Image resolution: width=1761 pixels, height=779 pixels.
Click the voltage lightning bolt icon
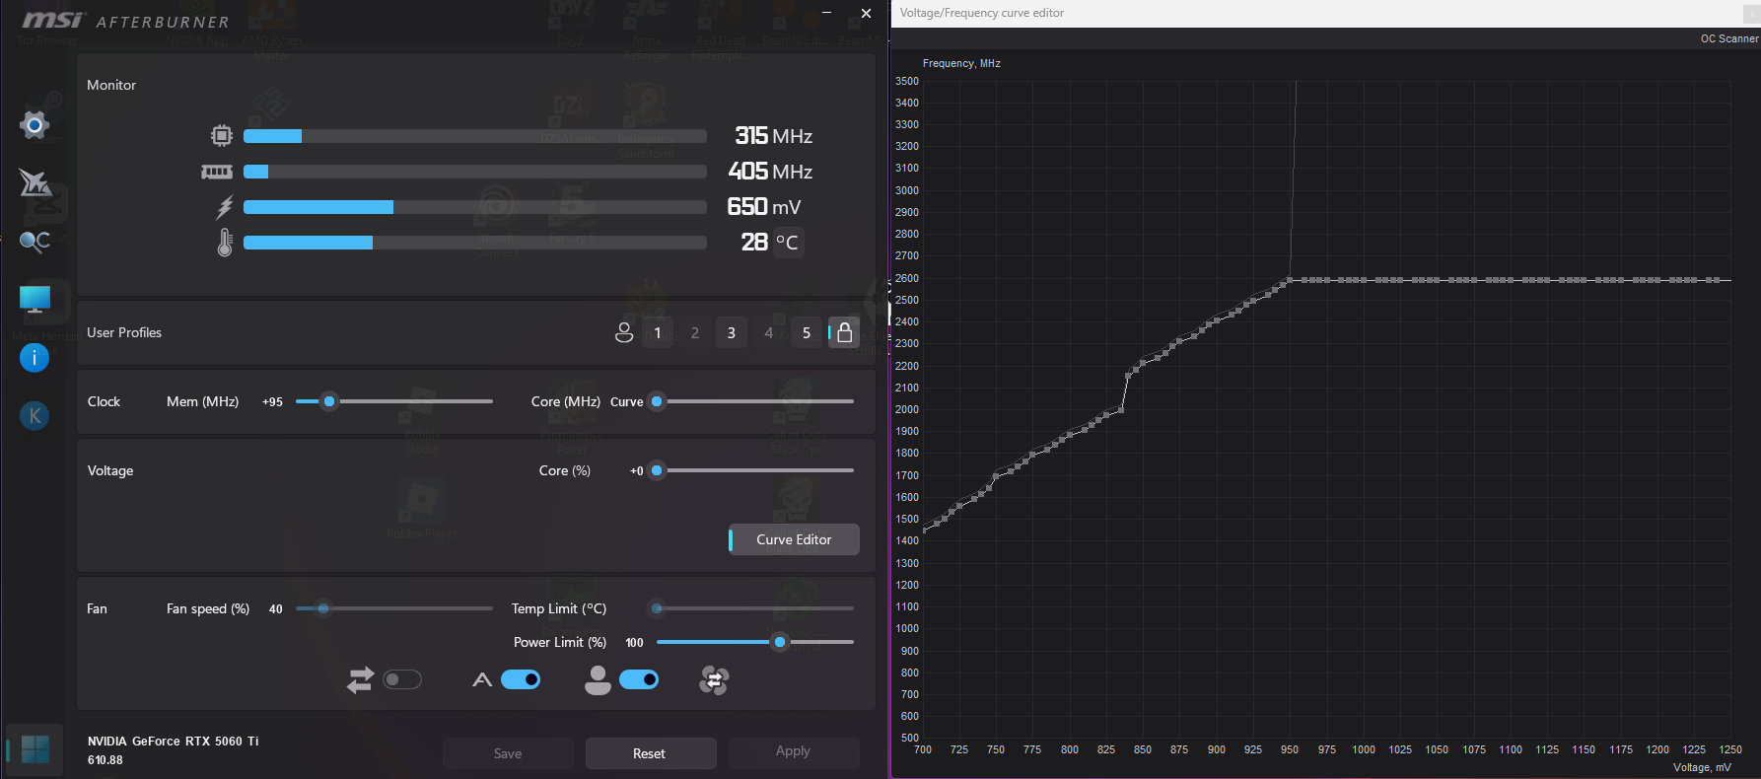tap(225, 207)
